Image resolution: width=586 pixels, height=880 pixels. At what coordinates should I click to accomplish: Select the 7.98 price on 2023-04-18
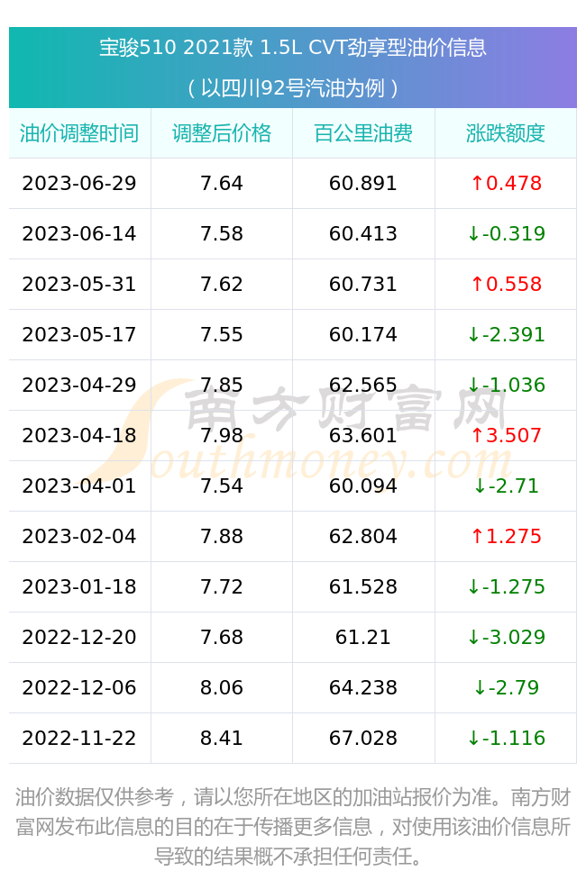pos(222,436)
